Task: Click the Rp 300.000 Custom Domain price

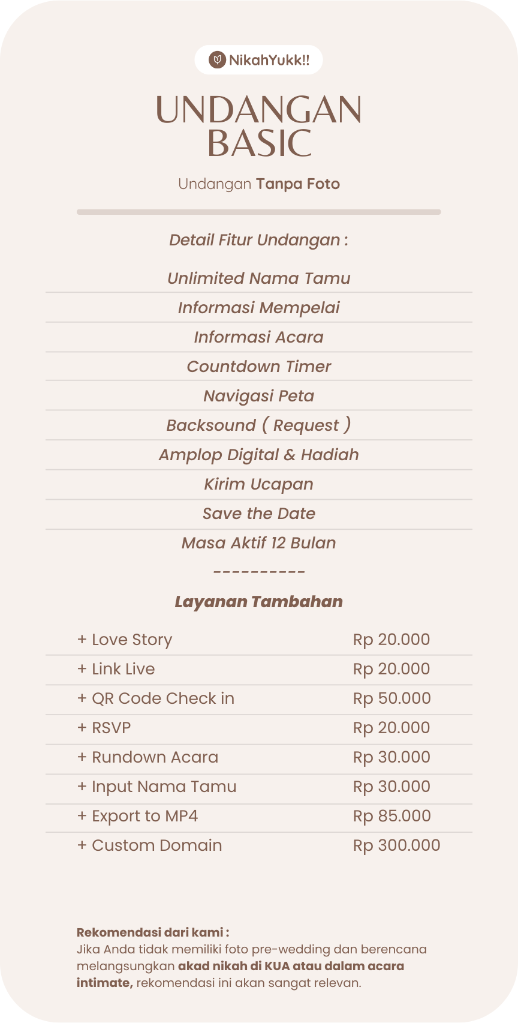Action: (x=396, y=845)
